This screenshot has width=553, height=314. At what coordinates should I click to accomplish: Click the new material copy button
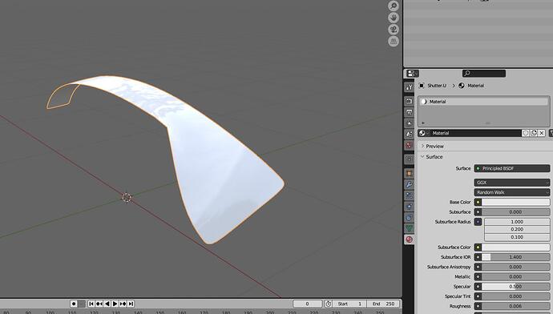(534, 133)
